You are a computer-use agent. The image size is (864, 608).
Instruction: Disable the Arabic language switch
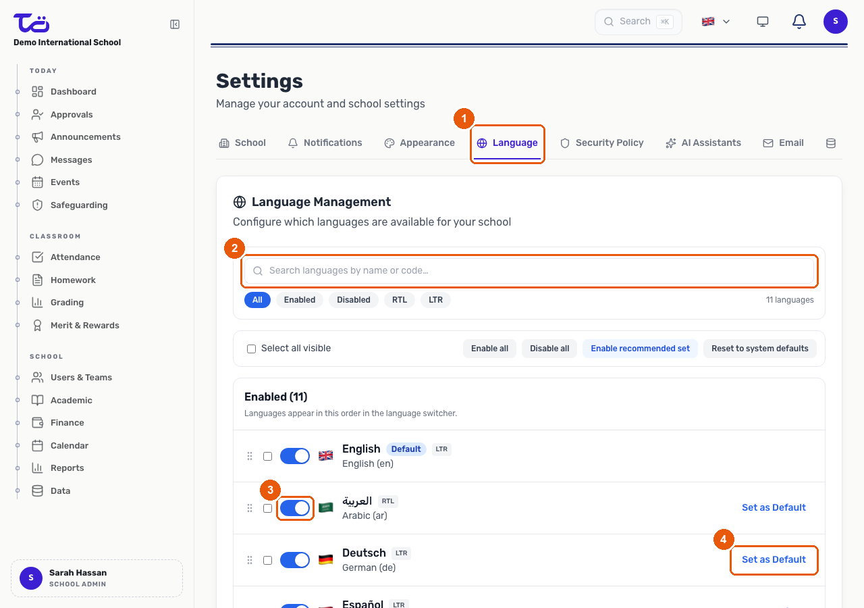pyautogui.click(x=295, y=508)
